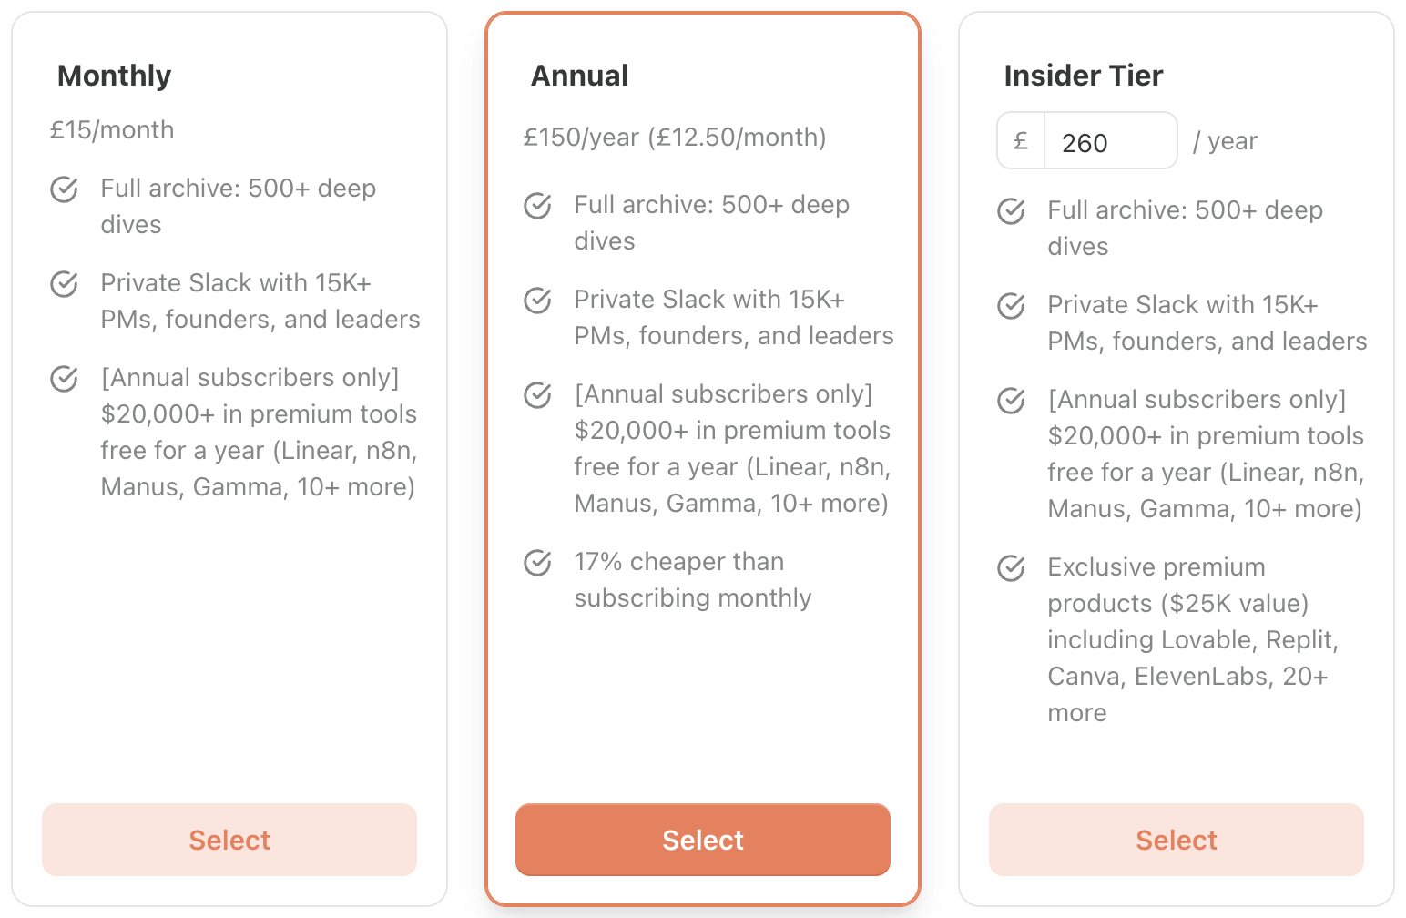Click the checkmark by Annual's premium tools benefit
Viewport: 1406px width, 918px height.
point(537,395)
